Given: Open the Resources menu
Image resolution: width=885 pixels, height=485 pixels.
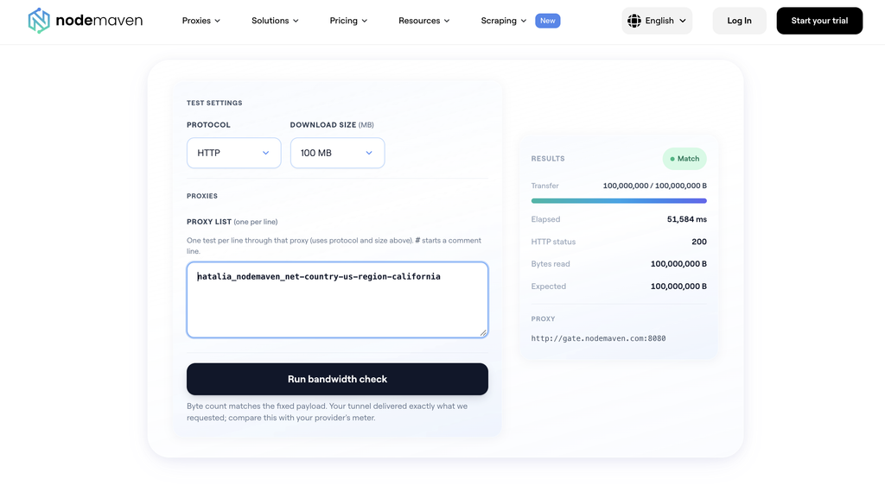Looking at the screenshot, I should pyautogui.click(x=423, y=21).
